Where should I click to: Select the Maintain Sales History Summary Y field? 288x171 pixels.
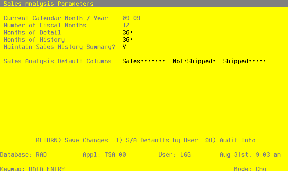124,47
